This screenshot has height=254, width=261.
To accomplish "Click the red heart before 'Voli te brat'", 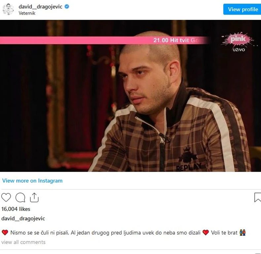I will point(205,232).
